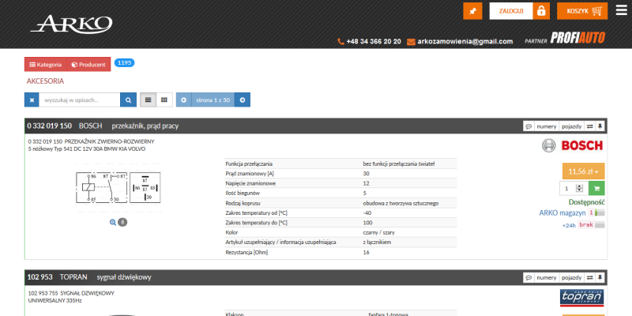Expand the 11,56 zł price dropdown
632x316 pixels.
coord(585,171)
